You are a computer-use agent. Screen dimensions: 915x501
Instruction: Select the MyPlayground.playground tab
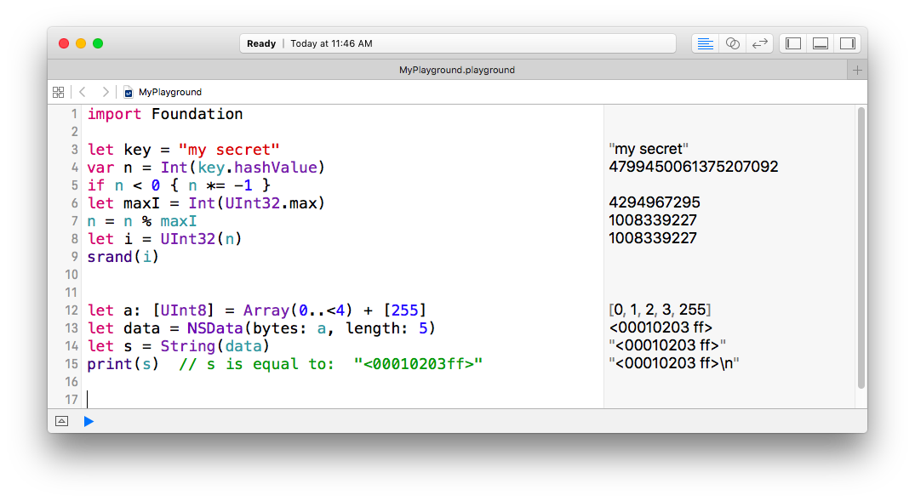[457, 70]
